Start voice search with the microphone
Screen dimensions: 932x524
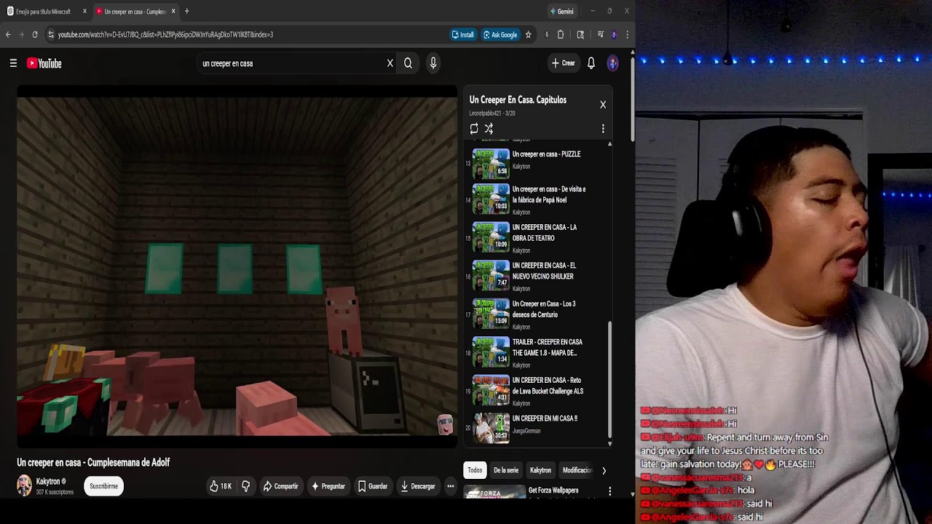(x=433, y=63)
